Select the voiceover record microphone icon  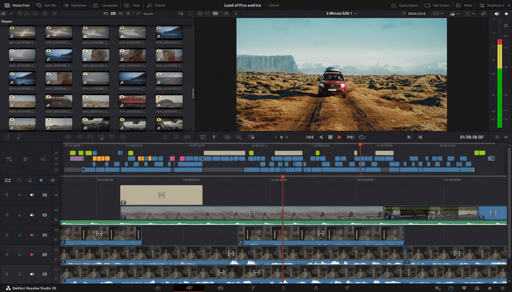[x=214, y=137]
